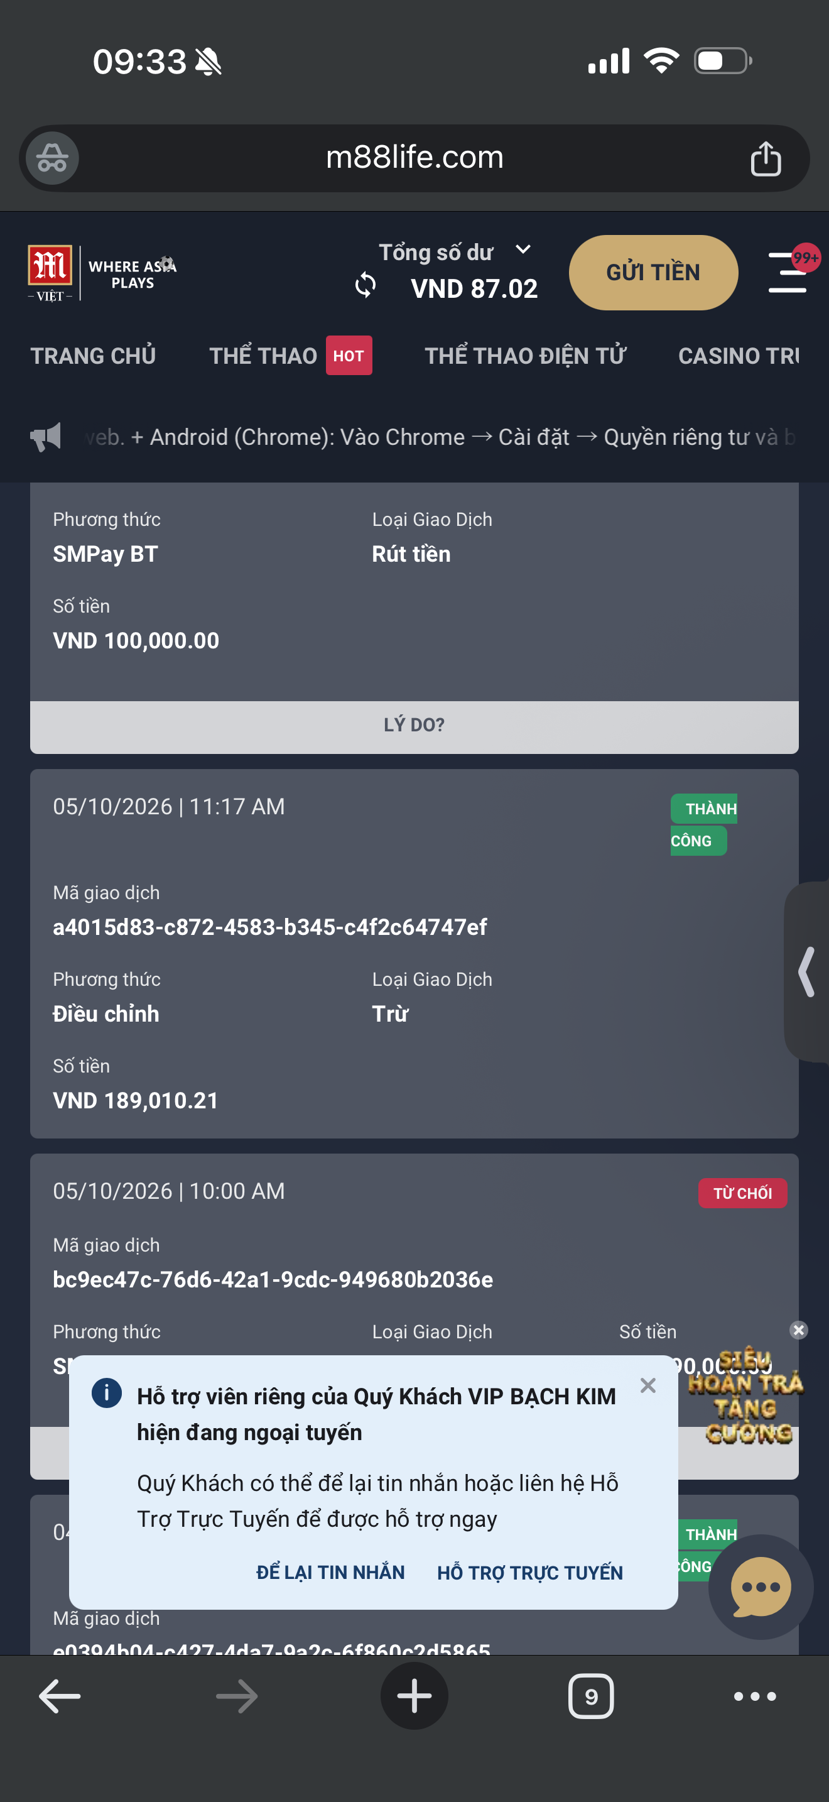This screenshot has width=829, height=1802.
Task: Tap the m88life.com address field
Action: tap(414, 158)
